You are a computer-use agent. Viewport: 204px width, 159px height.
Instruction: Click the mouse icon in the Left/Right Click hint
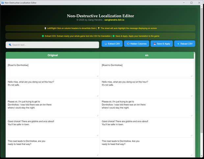pos(45,28)
